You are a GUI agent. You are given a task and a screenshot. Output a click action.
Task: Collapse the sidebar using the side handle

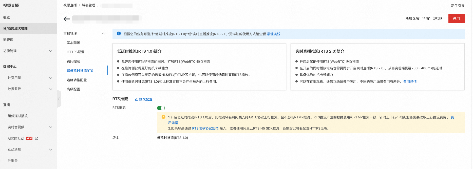point(59,99)
